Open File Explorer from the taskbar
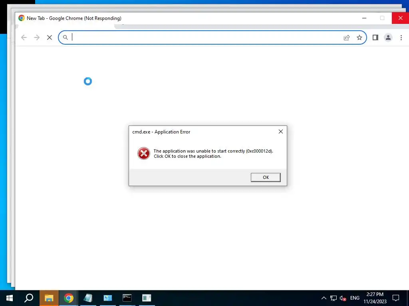Image resolution: width=409 pixels, height=306 pixels. (x=49, y=298)
